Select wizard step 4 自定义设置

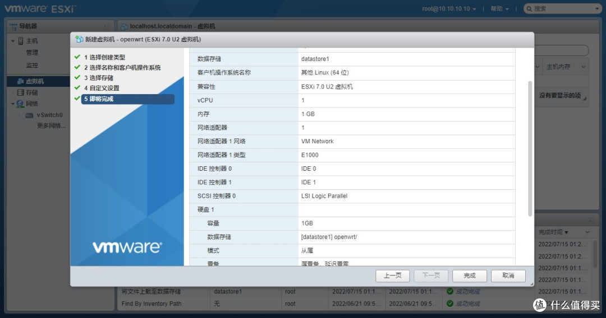[102, 88]
